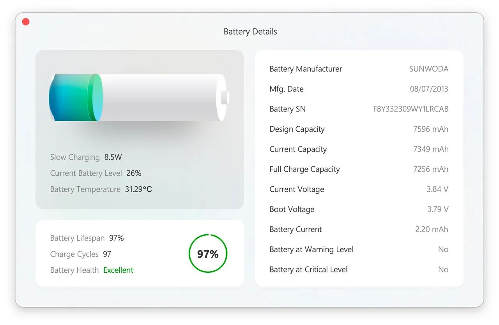Click the Charge Cycles value 97
This screenshot has height=325, width=499.
107,254
